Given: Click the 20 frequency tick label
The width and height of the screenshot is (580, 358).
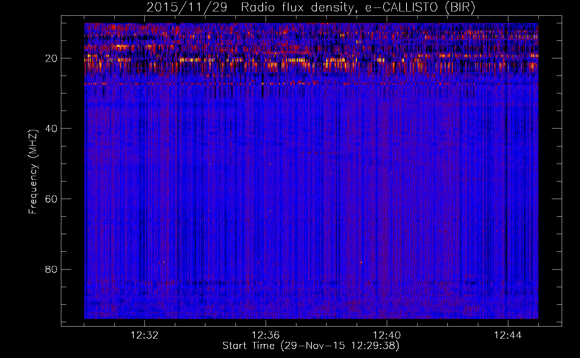Looking at the screenshot, I should pos(52,58).
